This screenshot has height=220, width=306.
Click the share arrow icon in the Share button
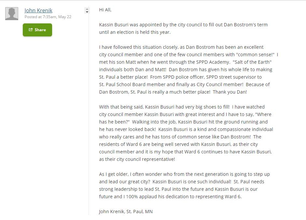[x=31, y=30]
